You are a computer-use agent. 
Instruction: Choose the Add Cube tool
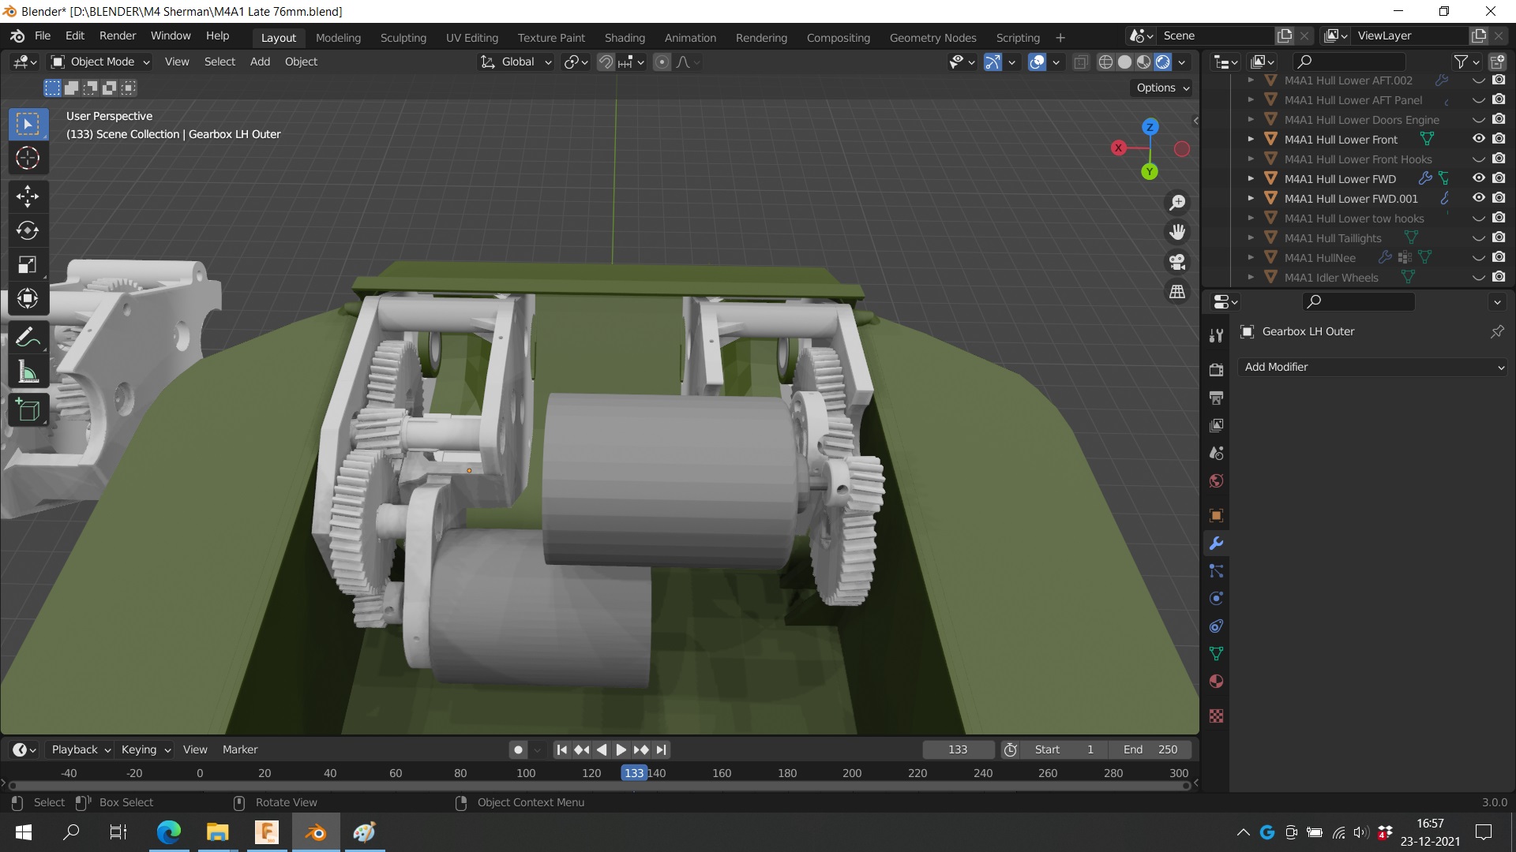28,410
